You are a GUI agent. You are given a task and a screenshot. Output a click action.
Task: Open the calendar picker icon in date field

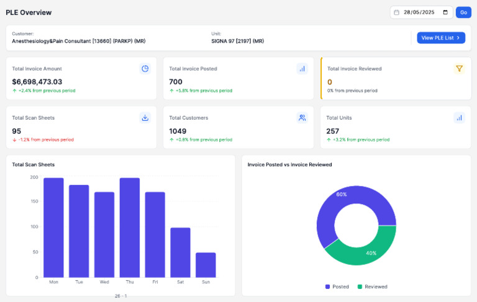[x=445, y=12]
